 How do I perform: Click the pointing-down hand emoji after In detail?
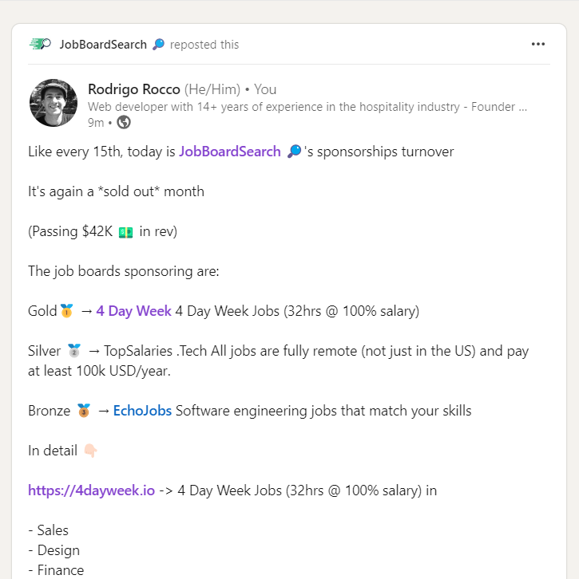[x=90, y=451]
